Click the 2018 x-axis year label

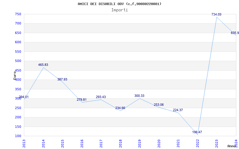120,143
